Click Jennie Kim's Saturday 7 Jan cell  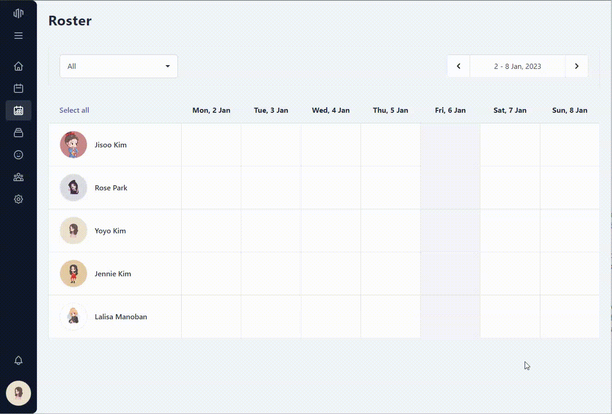510,274
